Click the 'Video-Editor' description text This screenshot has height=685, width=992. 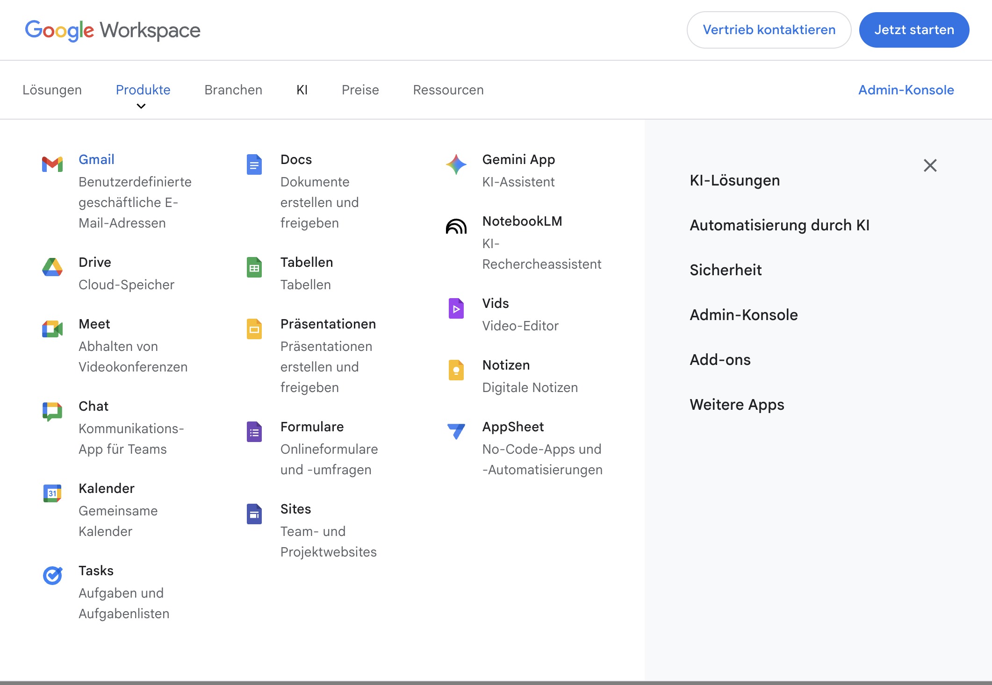point(520,326)
